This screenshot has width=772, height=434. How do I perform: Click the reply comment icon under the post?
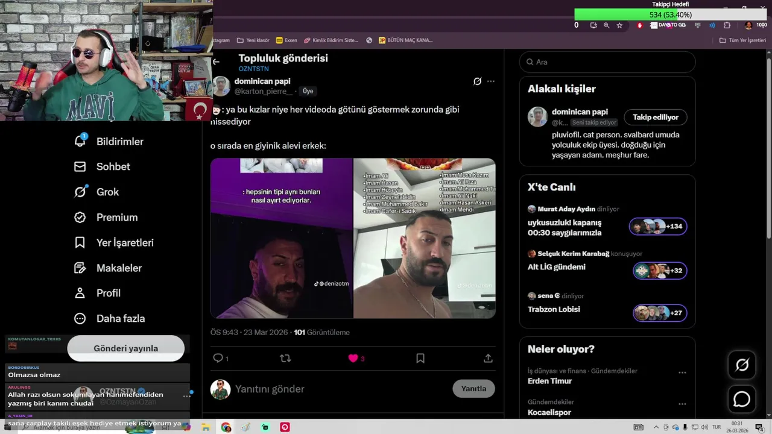pyautogui.click(x=218, y=358)
